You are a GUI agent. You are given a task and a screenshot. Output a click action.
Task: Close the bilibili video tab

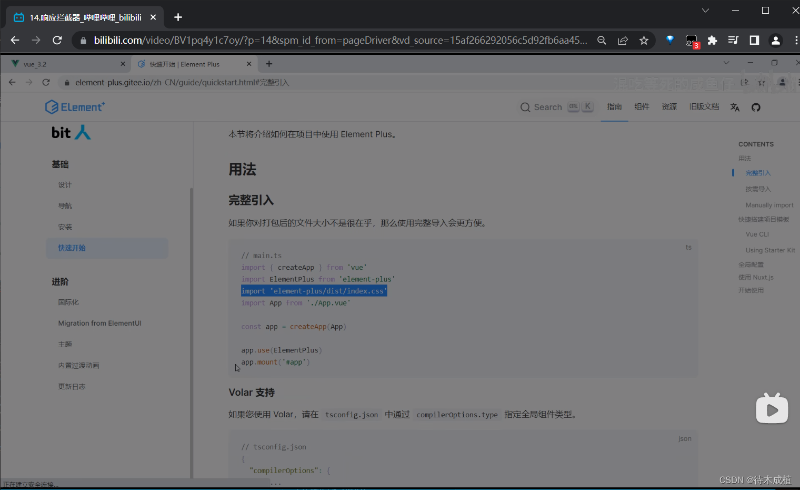point(153,17)
